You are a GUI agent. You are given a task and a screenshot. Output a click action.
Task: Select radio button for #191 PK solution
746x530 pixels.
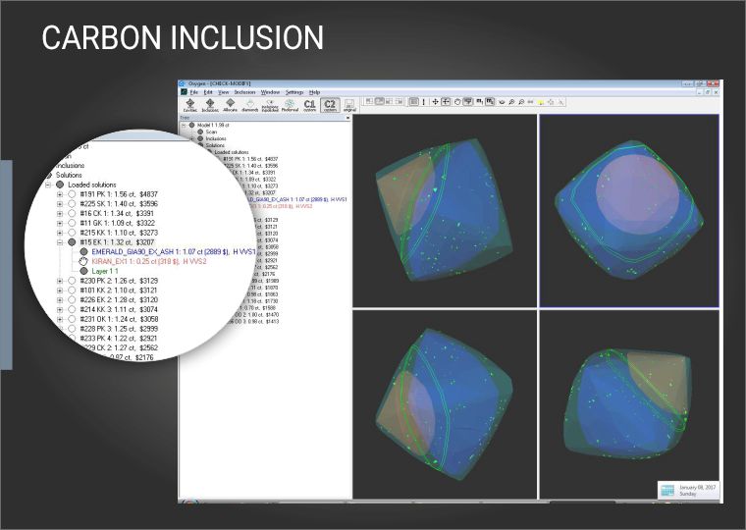coord(72,194)
